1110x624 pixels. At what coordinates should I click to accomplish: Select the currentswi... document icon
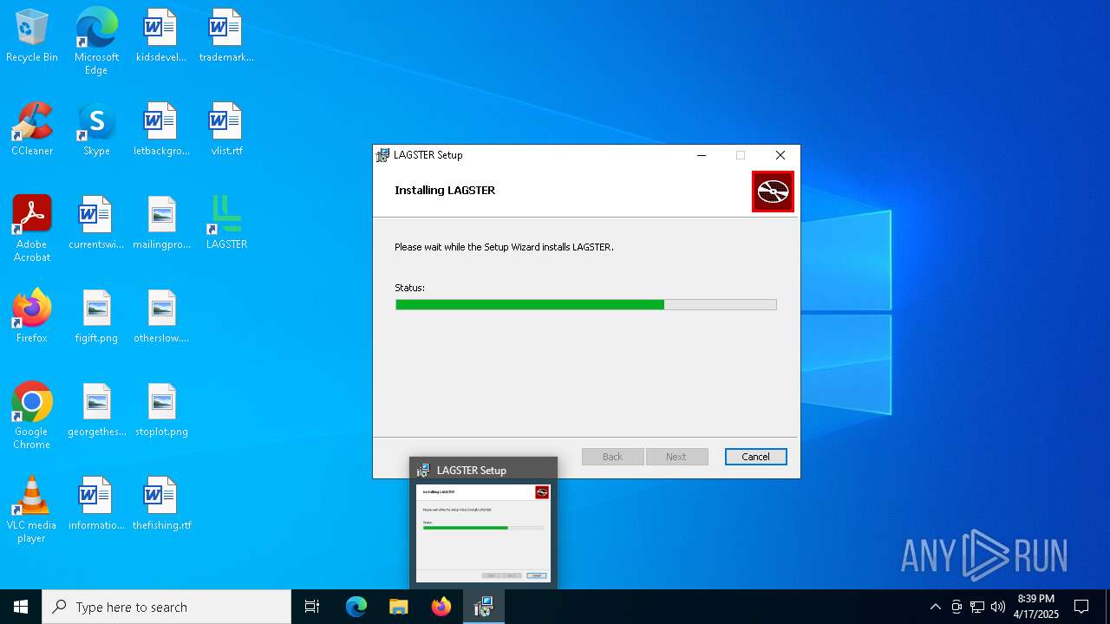96,223
